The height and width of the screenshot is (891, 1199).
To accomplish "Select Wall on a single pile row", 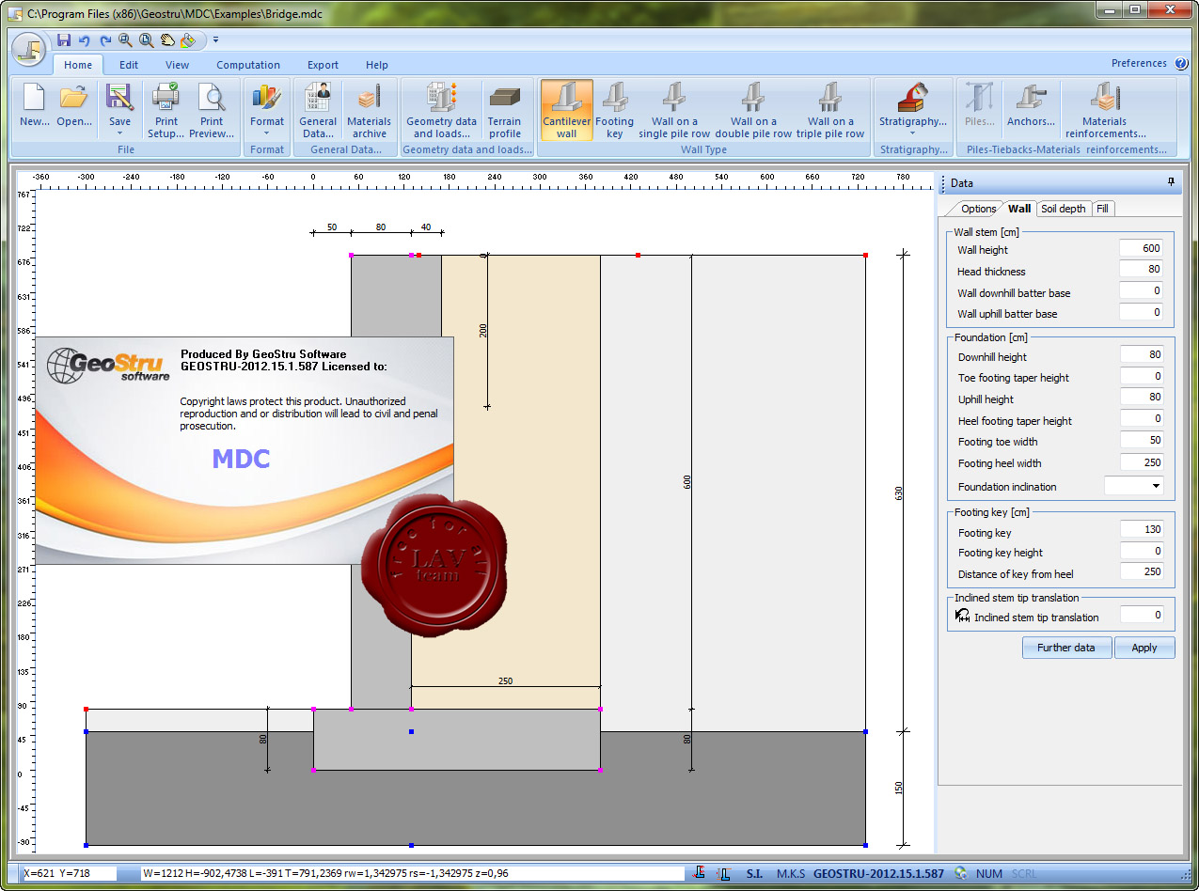I will pyautogui.click(x=674, y=110).
